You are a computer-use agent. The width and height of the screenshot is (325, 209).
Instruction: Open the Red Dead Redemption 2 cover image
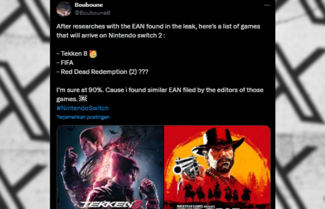click(217, 167)
